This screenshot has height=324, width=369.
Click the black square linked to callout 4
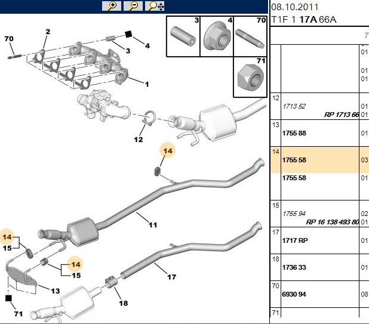click(x=128, y=35)
